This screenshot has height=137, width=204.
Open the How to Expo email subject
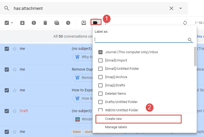coord(82,90)
